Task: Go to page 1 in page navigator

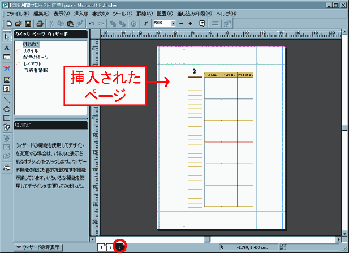Action: [x=102, y=247]
